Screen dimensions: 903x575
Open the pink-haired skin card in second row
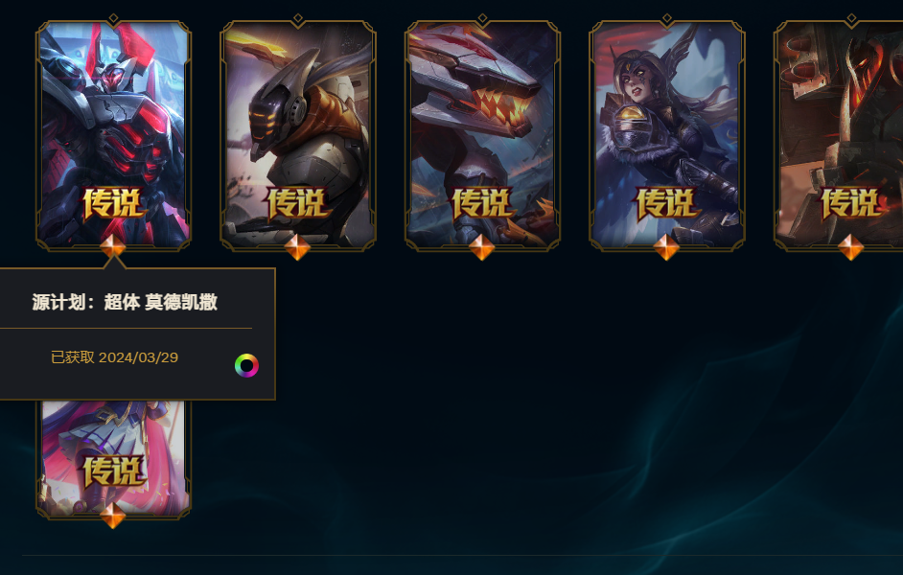pos(113,459)
